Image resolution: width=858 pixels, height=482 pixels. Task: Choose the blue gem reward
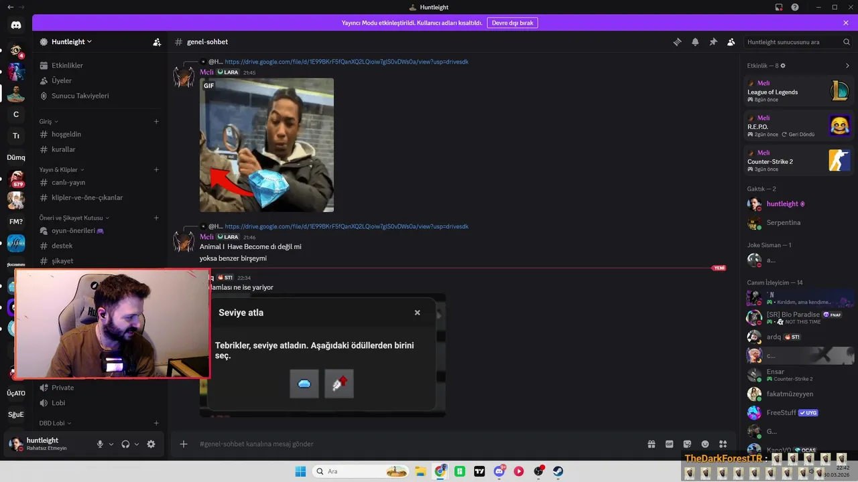point(304,384)
